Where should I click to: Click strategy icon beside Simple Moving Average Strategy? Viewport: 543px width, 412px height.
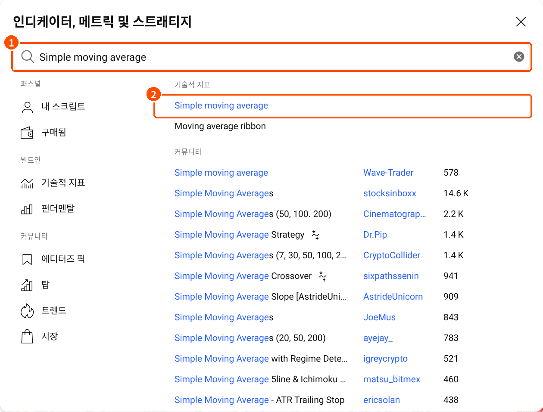pos(315,235)
